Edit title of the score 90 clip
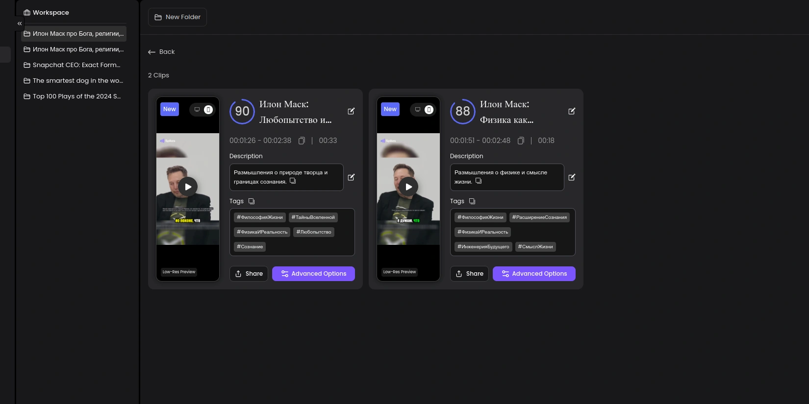Screen dimensions: 809x404 point(351,112)
